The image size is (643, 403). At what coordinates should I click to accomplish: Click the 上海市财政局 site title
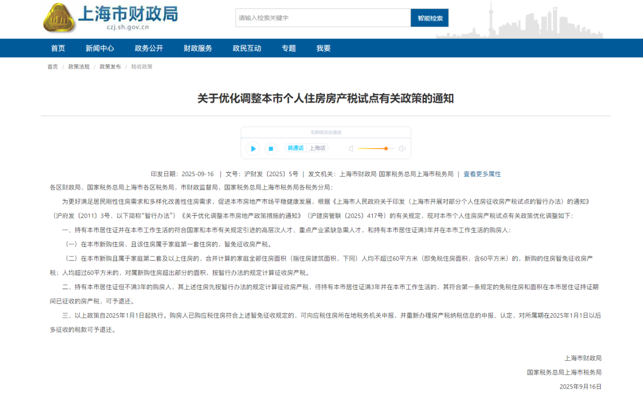coord(128,13)
